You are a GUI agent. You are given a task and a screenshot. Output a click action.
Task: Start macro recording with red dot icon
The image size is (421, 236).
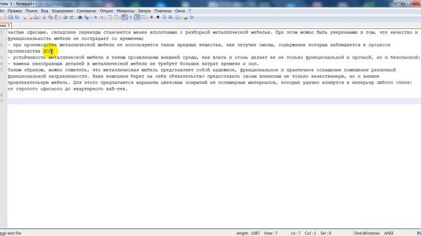151,18
